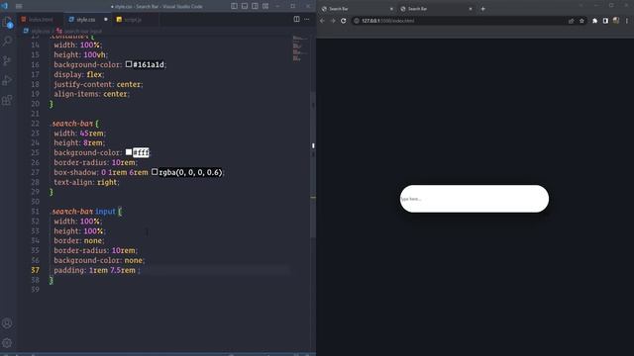
Task: Click .search-bar input breadcrumb symbol
Action: pos(79,31)
